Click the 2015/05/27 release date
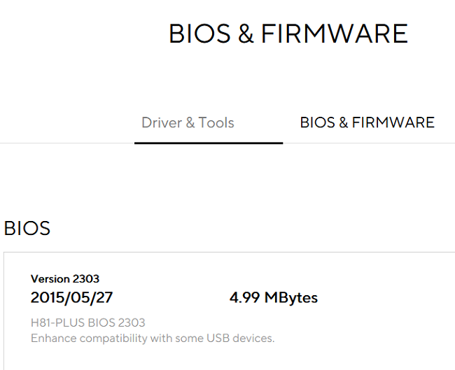 pyautogui.click(x=71, y=297)
